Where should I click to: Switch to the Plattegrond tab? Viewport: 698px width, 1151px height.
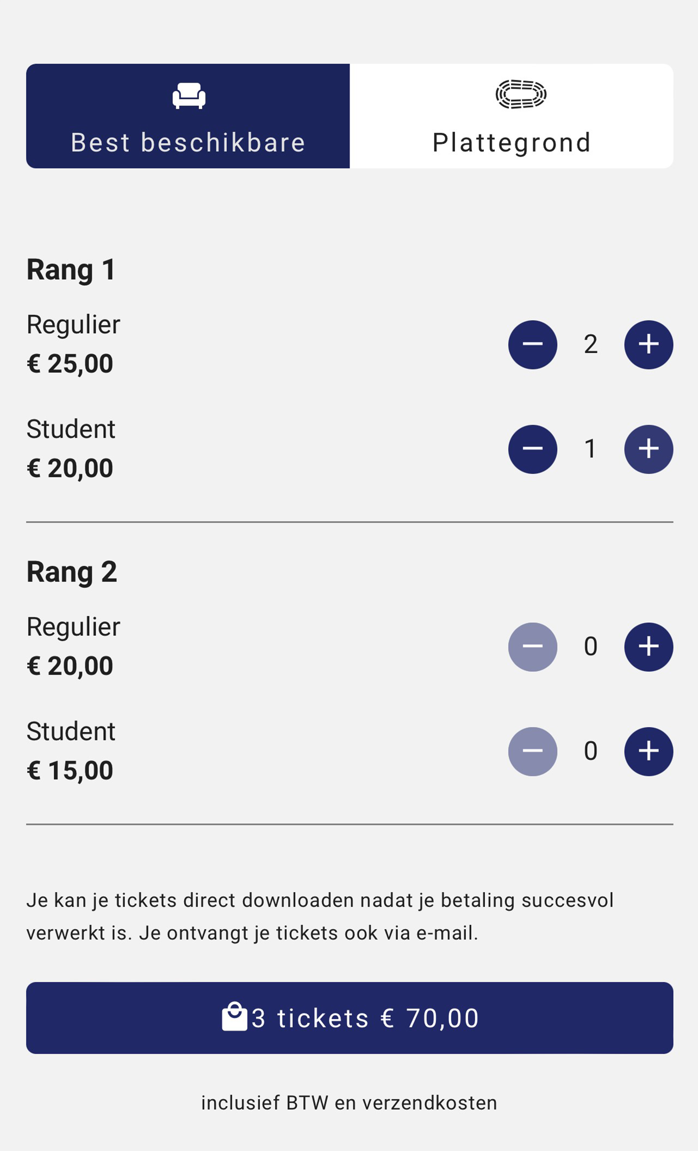pyautogui.click(x=511, y=116)
